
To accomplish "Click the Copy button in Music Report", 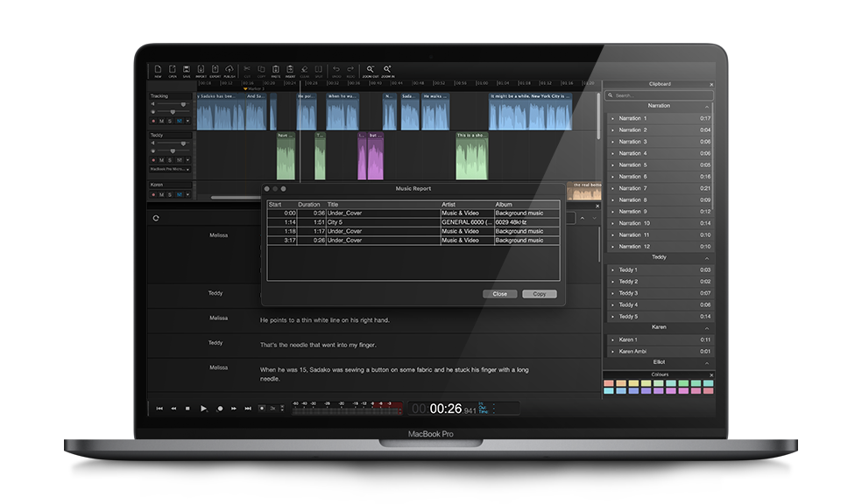I will (540, 294).
